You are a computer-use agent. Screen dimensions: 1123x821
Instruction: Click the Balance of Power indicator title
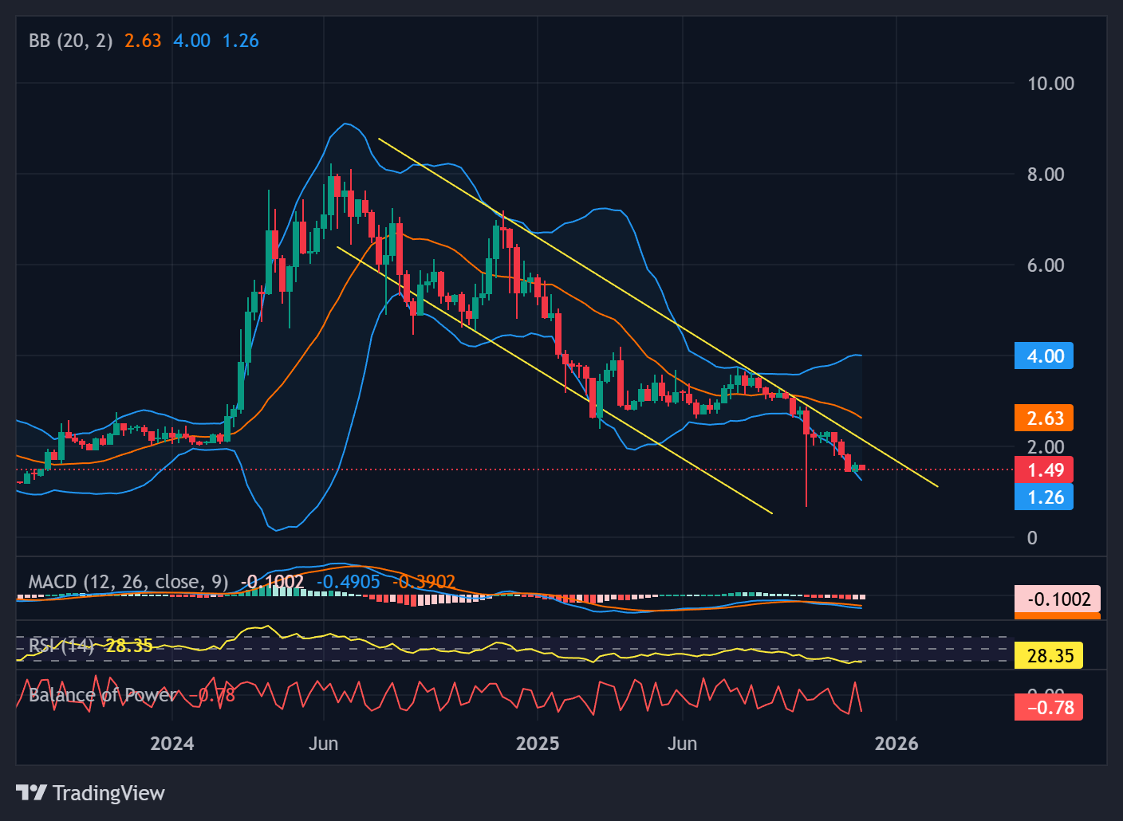100,695
